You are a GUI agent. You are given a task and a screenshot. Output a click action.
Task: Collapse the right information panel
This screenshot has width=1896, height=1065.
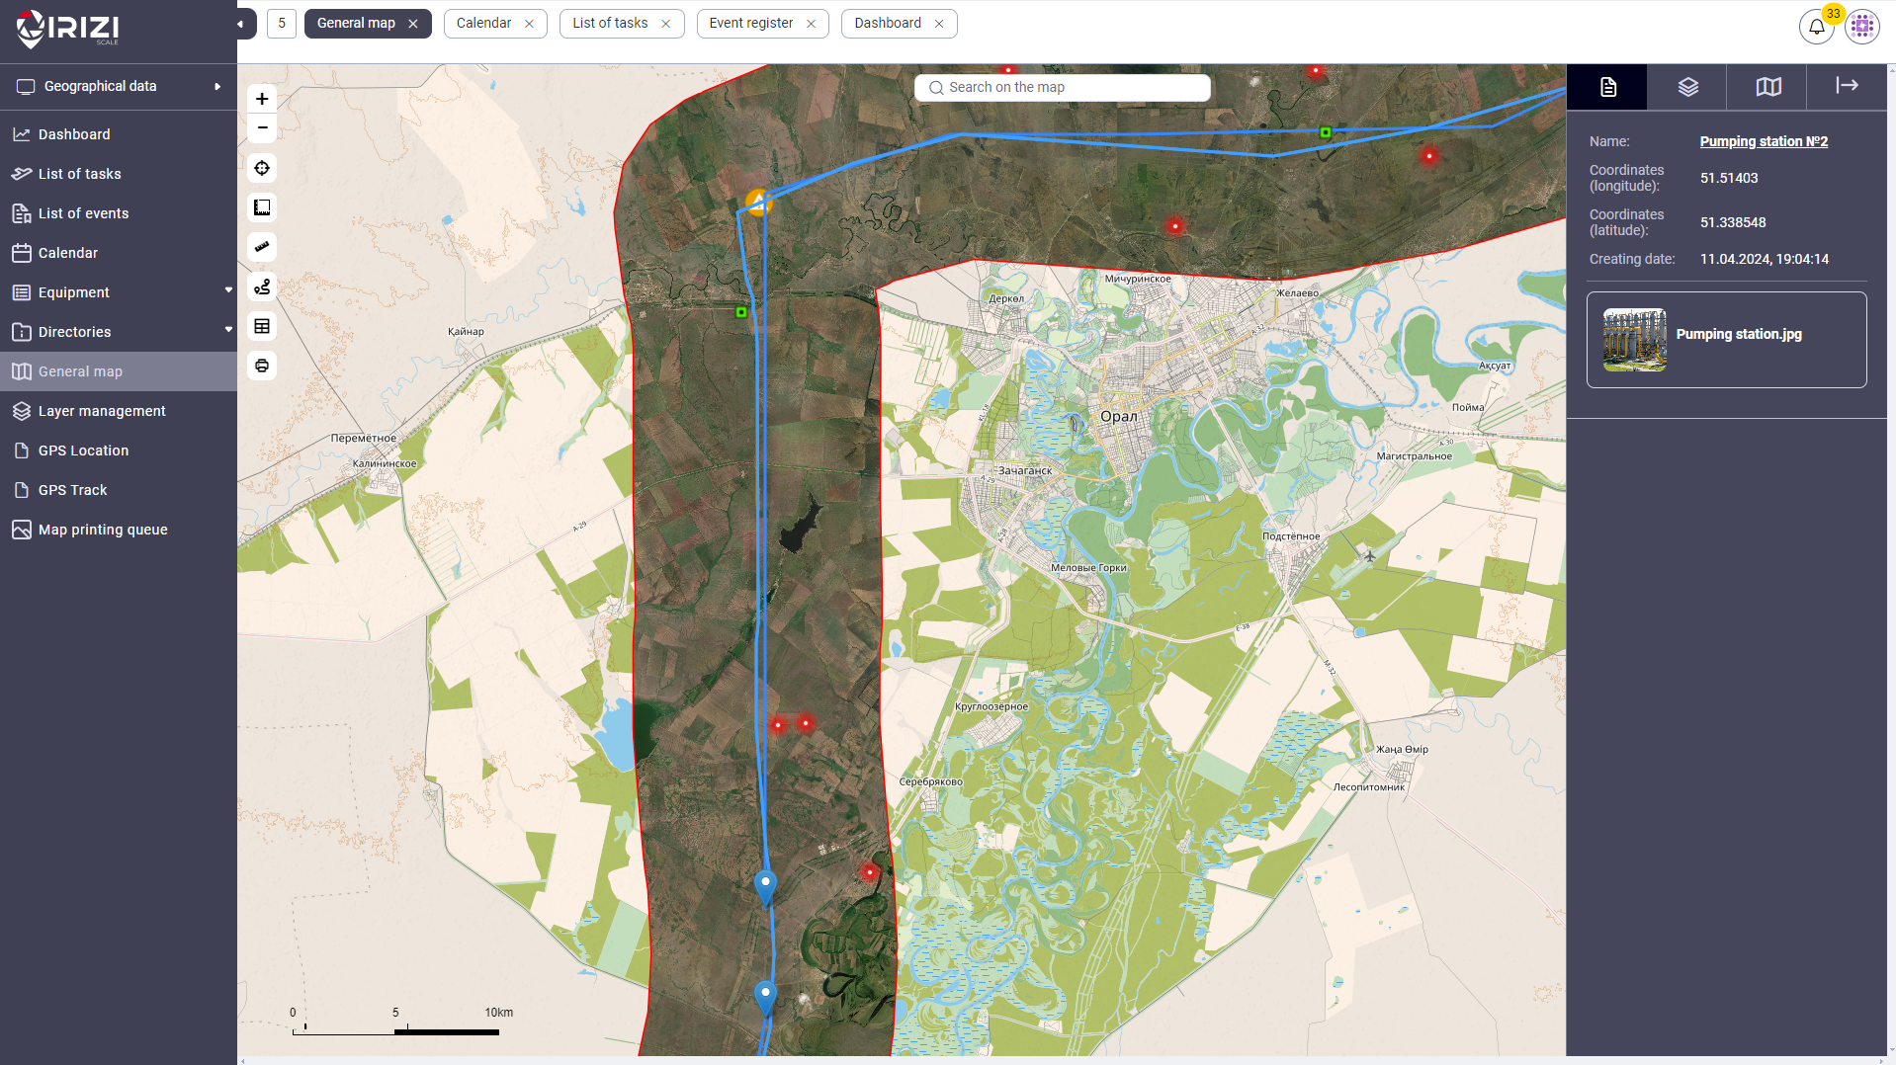[x=1847, y=86]
